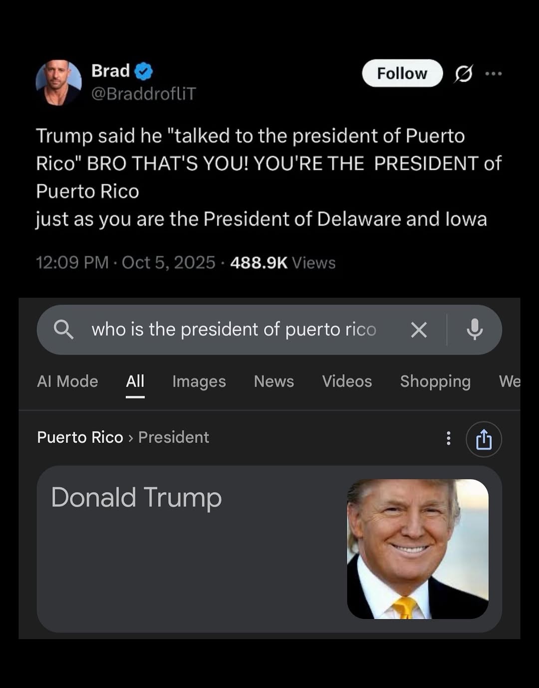The height and width of the screenshot is (688, 539).
Task: Tap the microphone voice search icon
Action: [x=475, y=330]
